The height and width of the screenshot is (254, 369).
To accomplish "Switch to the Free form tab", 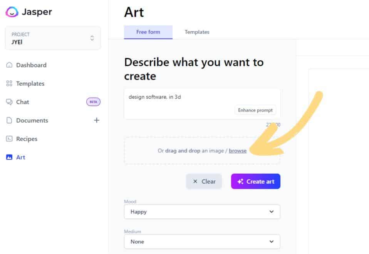I will 148,32.
